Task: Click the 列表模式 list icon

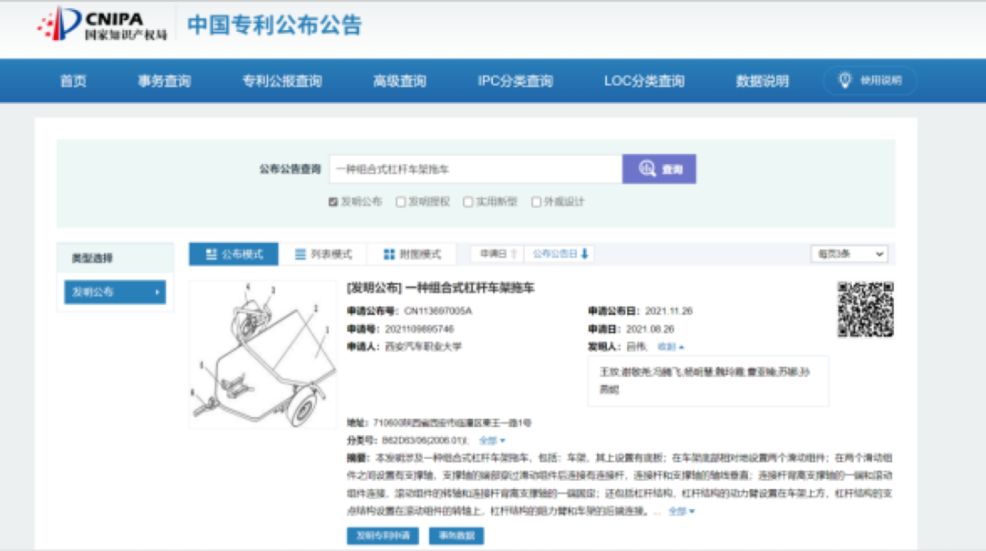Action: (300, 254)
